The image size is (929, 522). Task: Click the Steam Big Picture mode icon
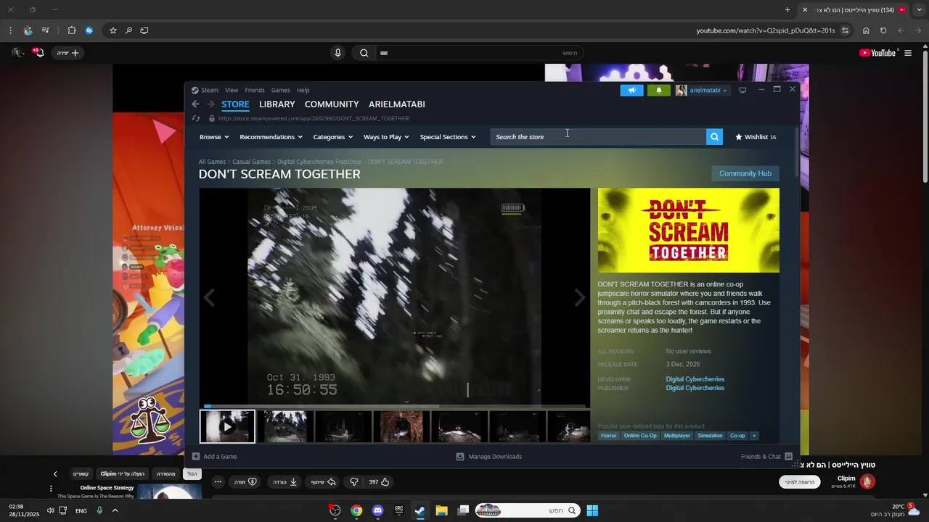742,90
